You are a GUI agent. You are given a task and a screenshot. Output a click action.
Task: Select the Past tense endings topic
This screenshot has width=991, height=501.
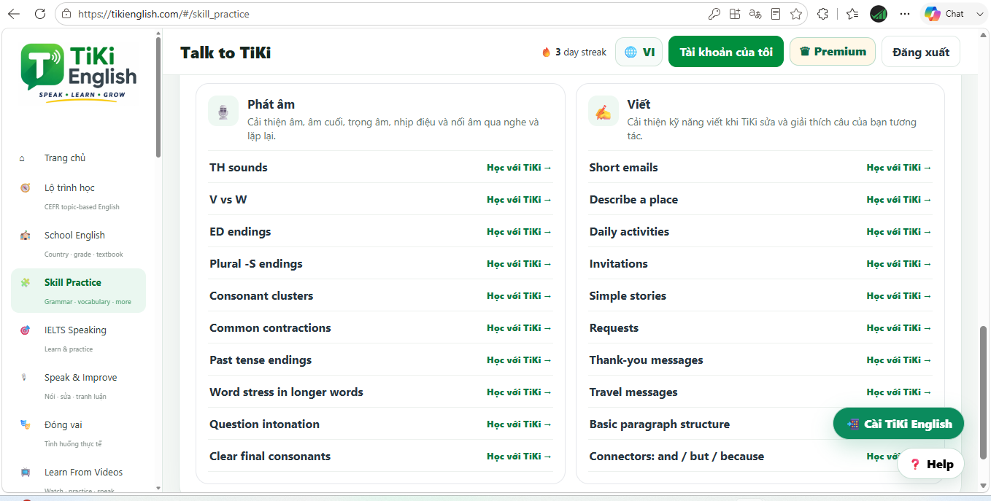pos(261,360)
